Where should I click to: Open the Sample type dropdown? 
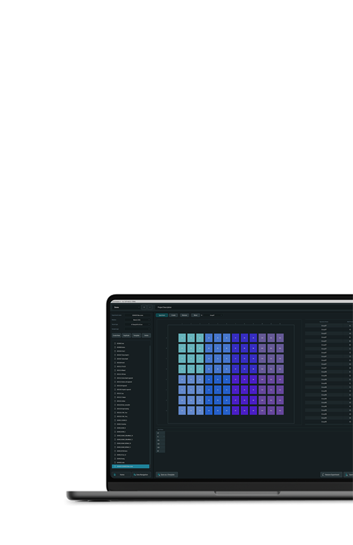[x=138, y=329]
